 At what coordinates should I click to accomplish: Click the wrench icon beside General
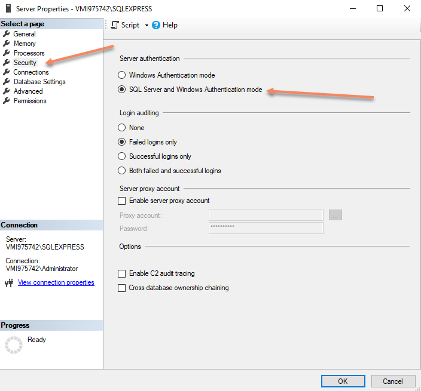click(x=7, y=34)
